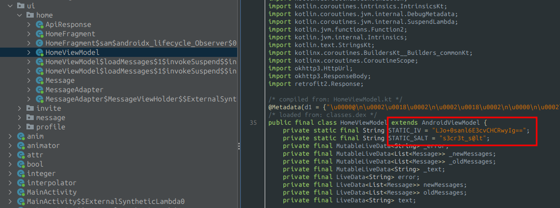Click the import retrofit2.Response line
Viewport: 560px width, 208px height.
pyautogui.click(x=316, y=84)
